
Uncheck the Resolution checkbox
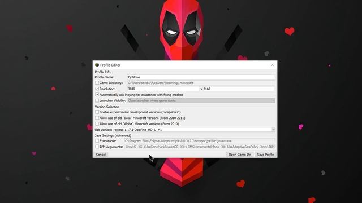97,89
